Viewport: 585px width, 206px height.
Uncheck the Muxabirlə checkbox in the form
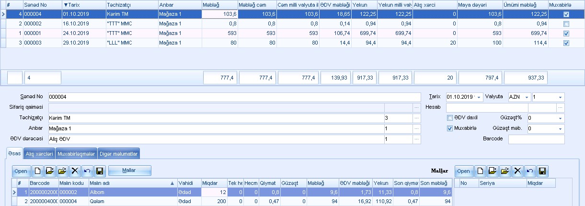(450, 128)
